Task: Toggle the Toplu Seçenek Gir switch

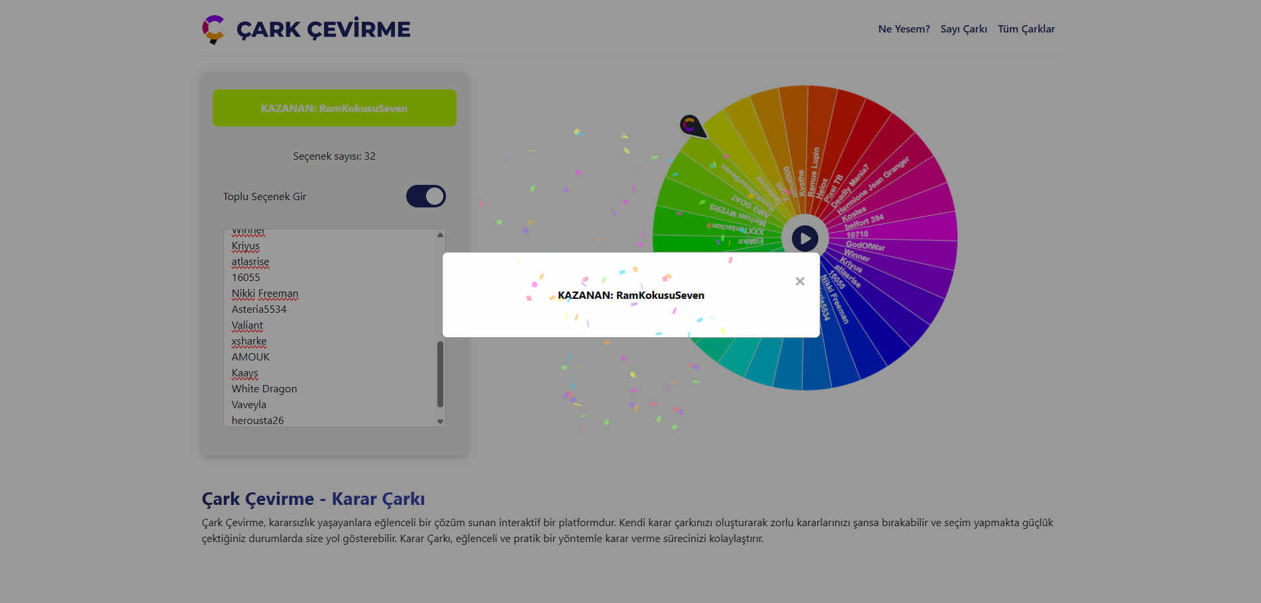Action: 426,196
